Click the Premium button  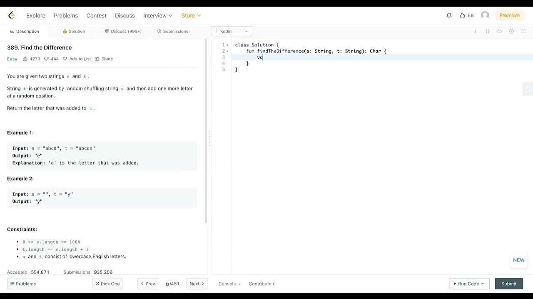click(x=510, y=15)
